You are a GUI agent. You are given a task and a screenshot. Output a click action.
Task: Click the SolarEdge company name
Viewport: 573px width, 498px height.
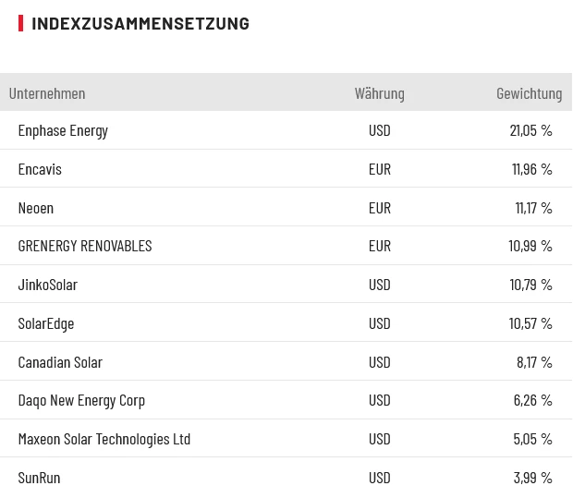click(x=46, y=323)
